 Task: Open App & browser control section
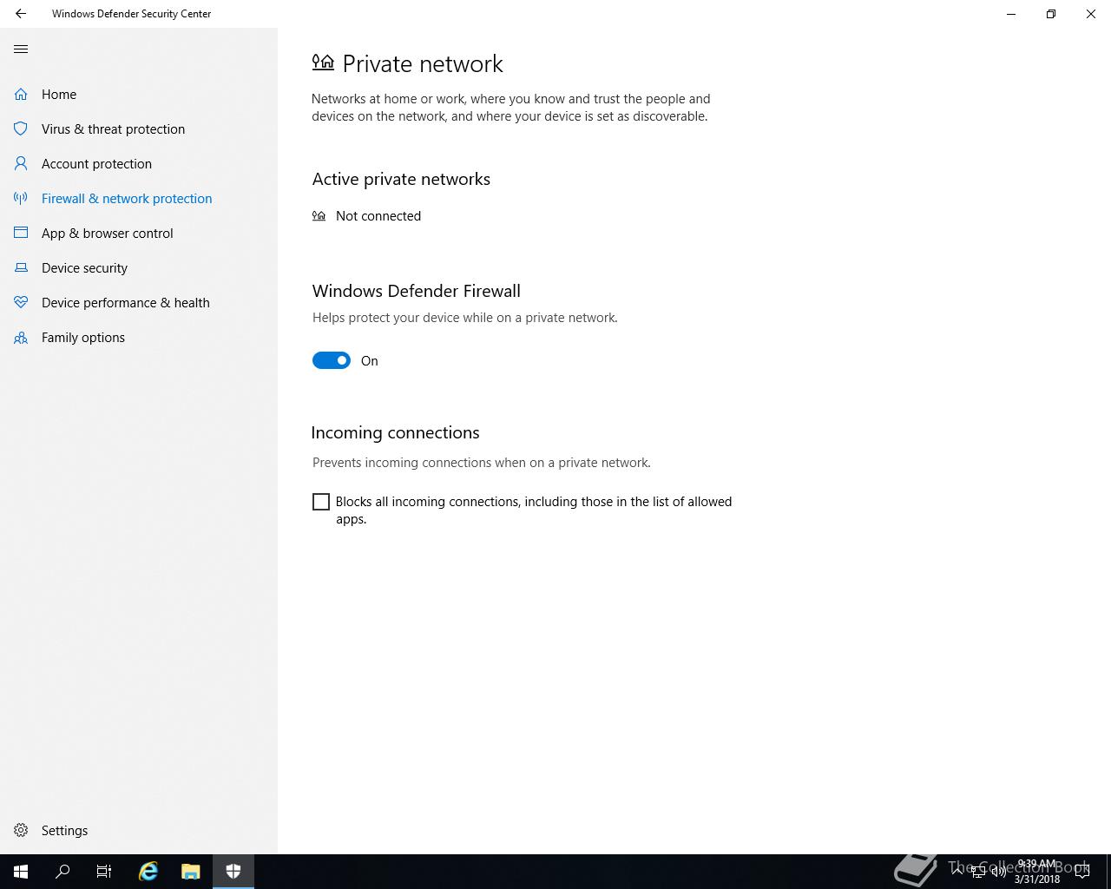139,233
